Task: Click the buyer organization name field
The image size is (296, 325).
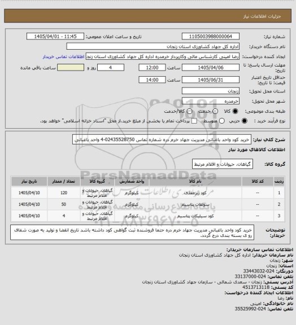Action: (153, 46)
